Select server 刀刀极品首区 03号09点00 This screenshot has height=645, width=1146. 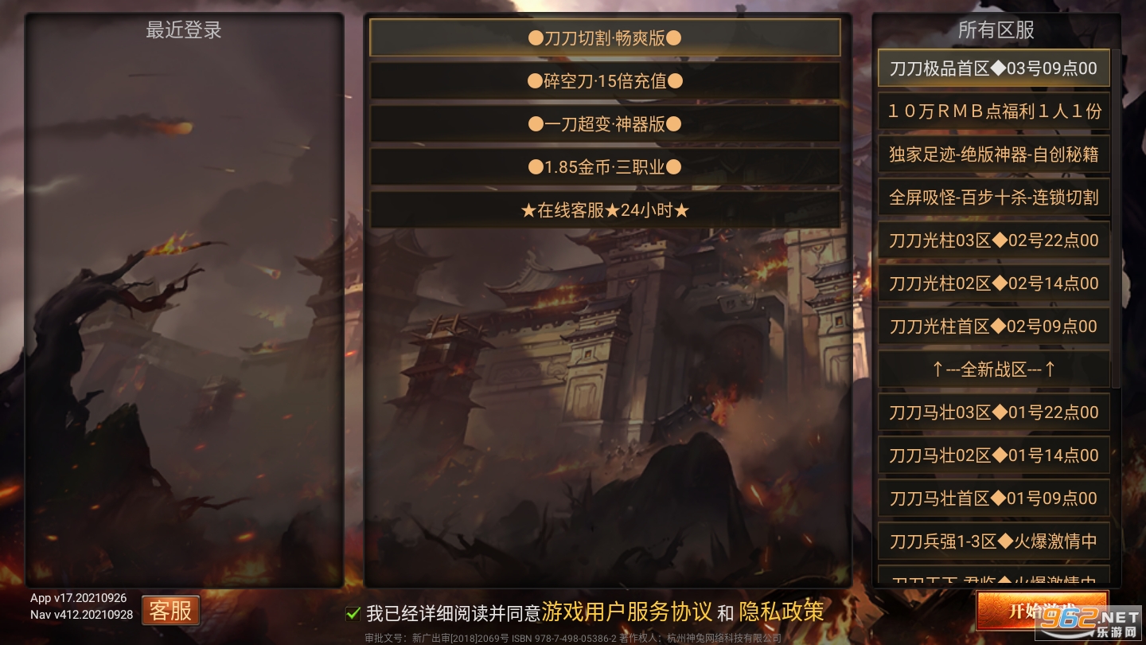pos(993,68)
